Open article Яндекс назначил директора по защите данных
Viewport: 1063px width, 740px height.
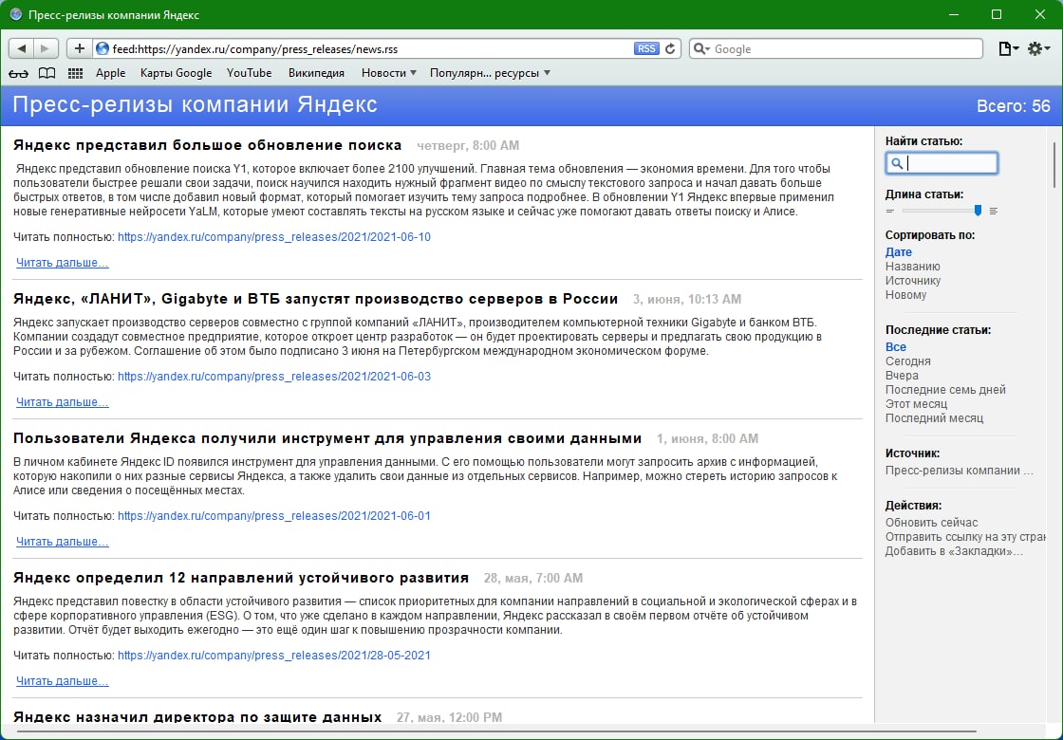(197, 717)
